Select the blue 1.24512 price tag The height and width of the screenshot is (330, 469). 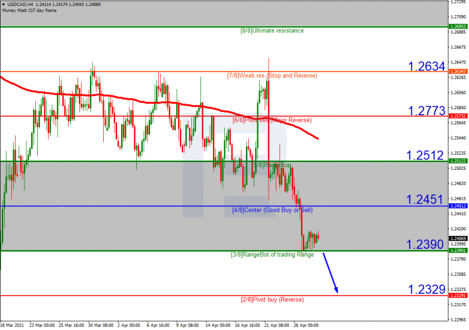coord(458,206)
